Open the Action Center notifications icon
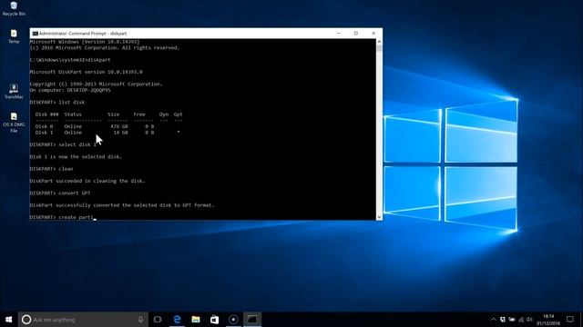 click(x=570, y=319)
